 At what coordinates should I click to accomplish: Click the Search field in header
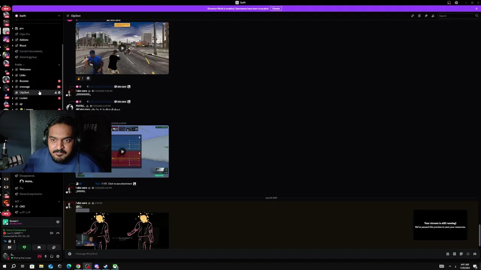tap(458, 16)
